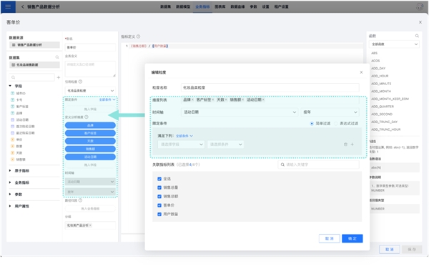The image size is (429, 269).
Task: Uncheck the 销售总量 indicator checkbox
Action: click(159, 187)
